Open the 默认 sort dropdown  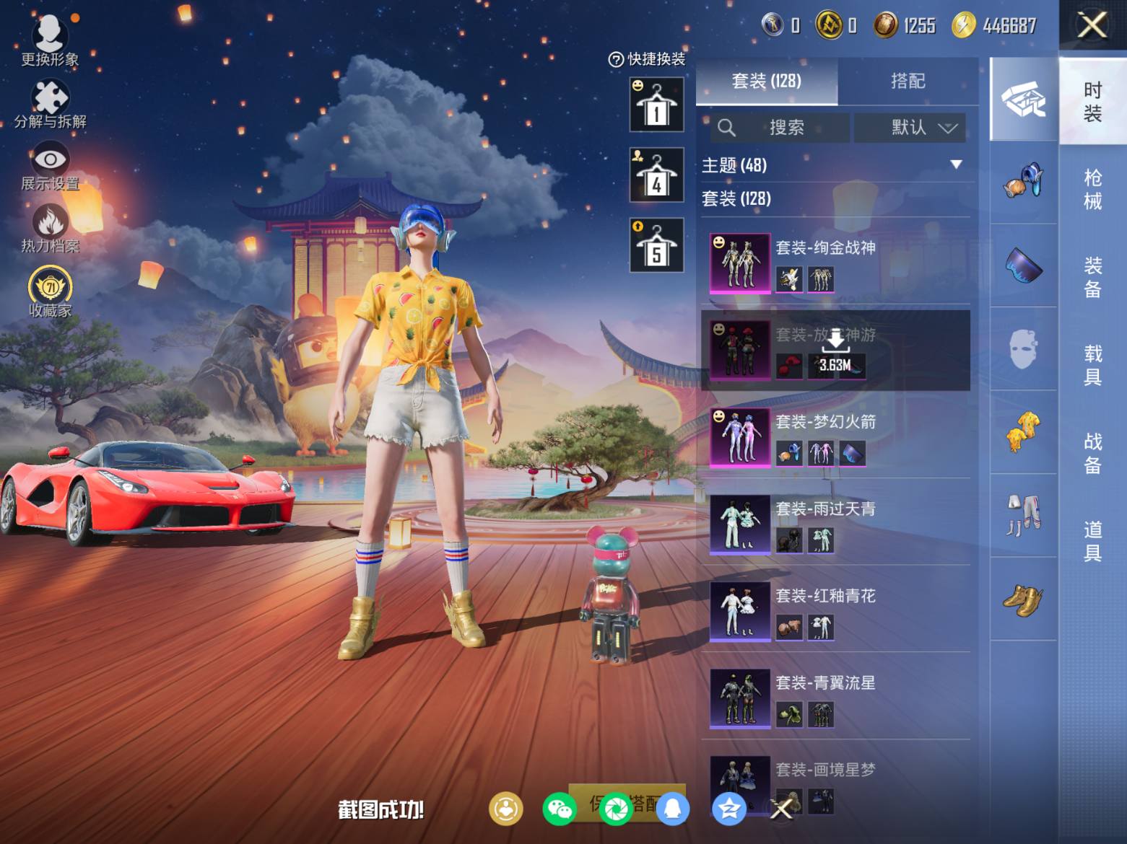point(910,128)
